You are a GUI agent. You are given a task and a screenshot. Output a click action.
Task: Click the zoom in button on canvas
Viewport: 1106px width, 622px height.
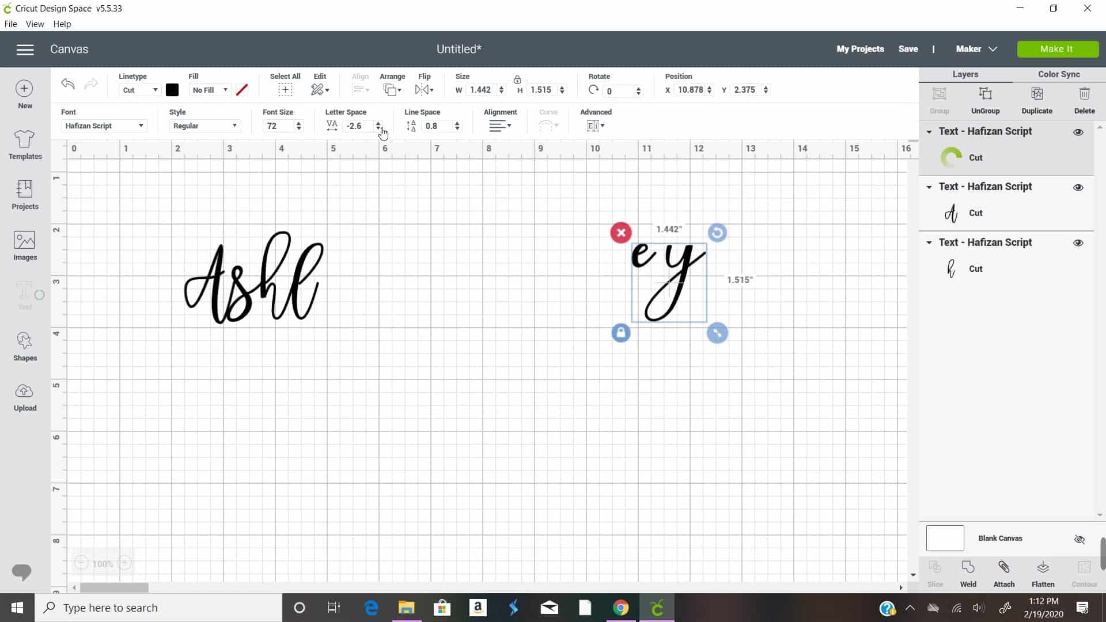tap(124, 563)
